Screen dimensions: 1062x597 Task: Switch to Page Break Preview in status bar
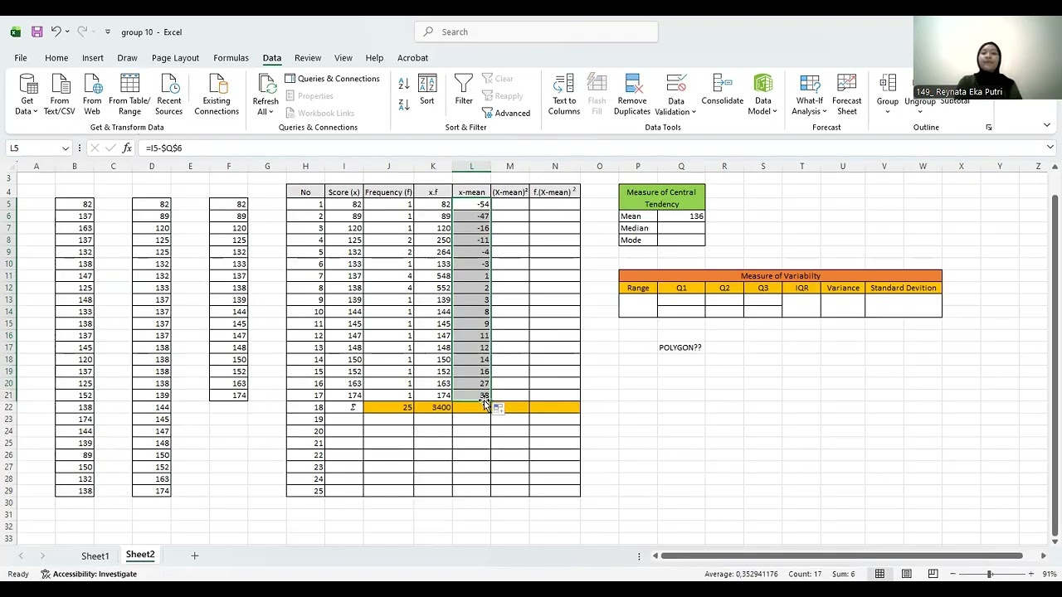coord(933,574)
